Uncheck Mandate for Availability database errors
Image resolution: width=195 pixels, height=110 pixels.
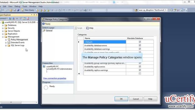pyautogui.click(x=140, y=46)
